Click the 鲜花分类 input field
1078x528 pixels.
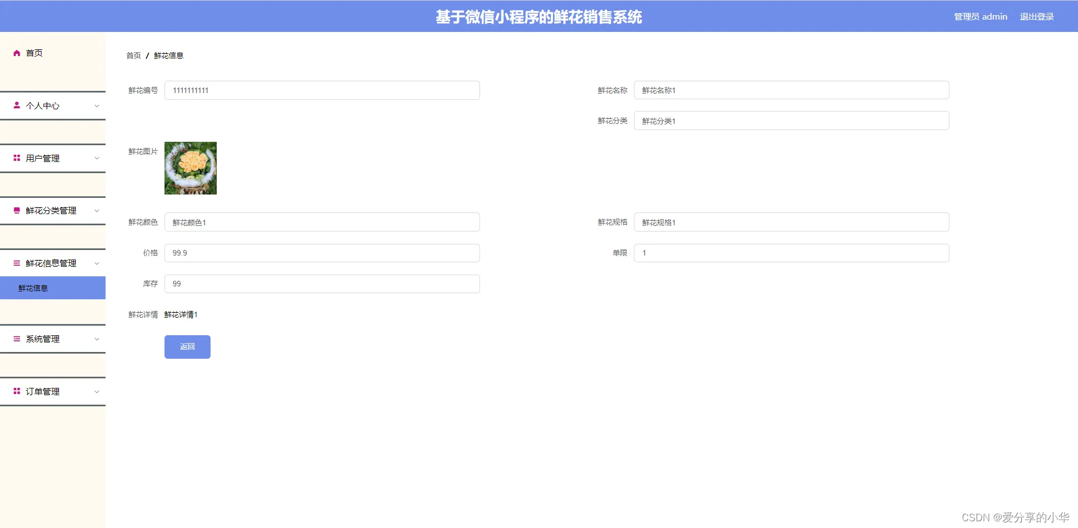point(792,121)
